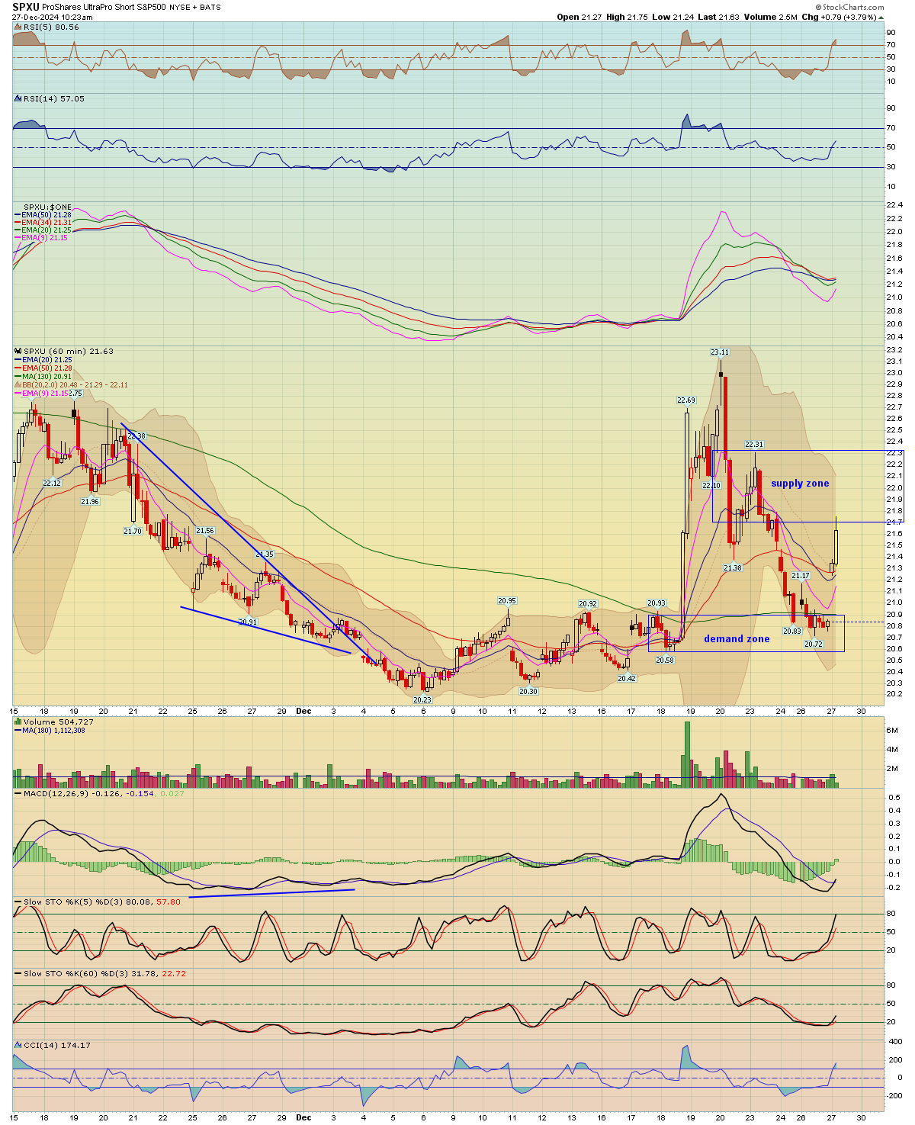Click the CCI(14) legend icon
The width and height of the screenshot is (915, 1125).
(x=18, y=1045)
